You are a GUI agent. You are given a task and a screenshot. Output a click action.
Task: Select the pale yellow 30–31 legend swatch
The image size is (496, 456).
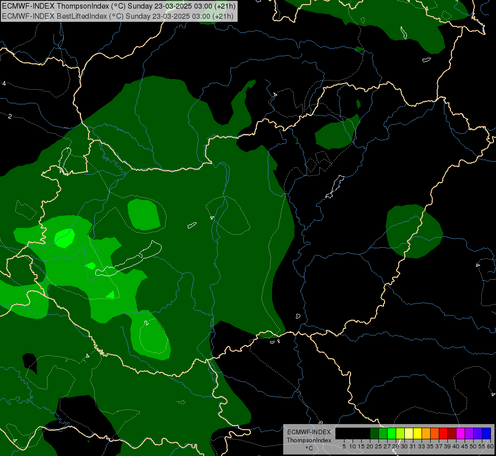[x=409, y=433]
